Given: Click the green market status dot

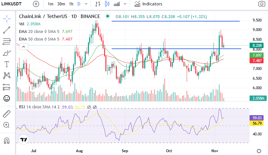Looking at the screenshot, I should tap(108, 16).
